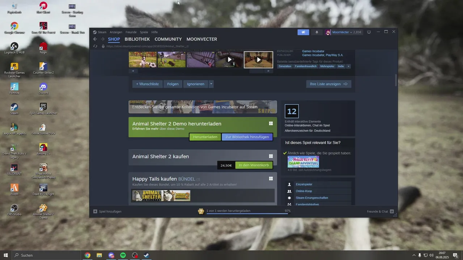
Task: Click Ihre Liste anzeigen button
Action: [328, 84]
